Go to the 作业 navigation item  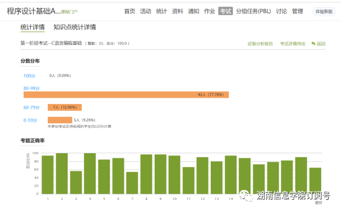[210, 11]
